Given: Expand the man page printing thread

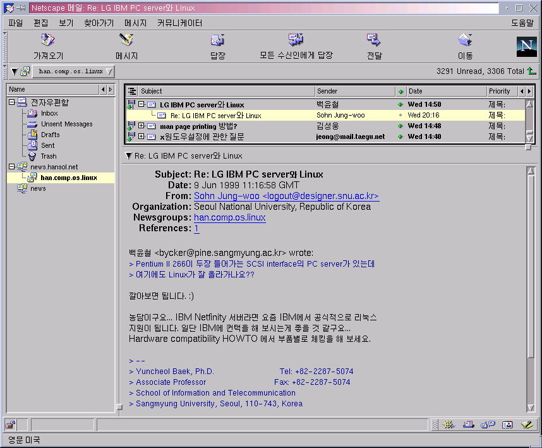Looking at the screenshot, I should pyautogui.click(x=142, y=126).
